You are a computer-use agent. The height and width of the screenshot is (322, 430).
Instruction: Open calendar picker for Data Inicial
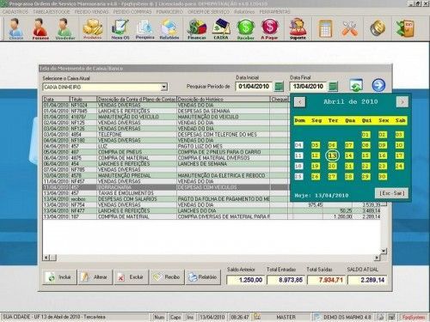point(279,87)
